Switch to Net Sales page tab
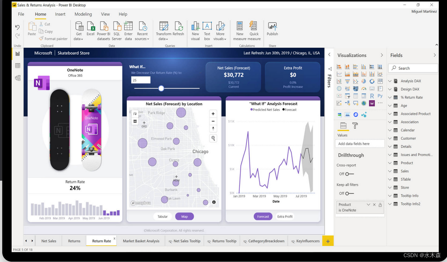This screenshot has width=447, height=262. pos(49,241)
